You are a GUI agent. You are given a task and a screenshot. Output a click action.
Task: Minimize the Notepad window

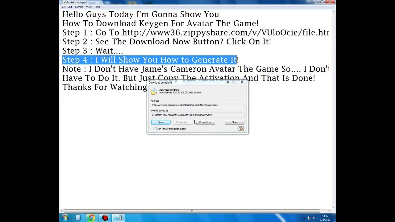pyautogui.click(x=316, y=2)
